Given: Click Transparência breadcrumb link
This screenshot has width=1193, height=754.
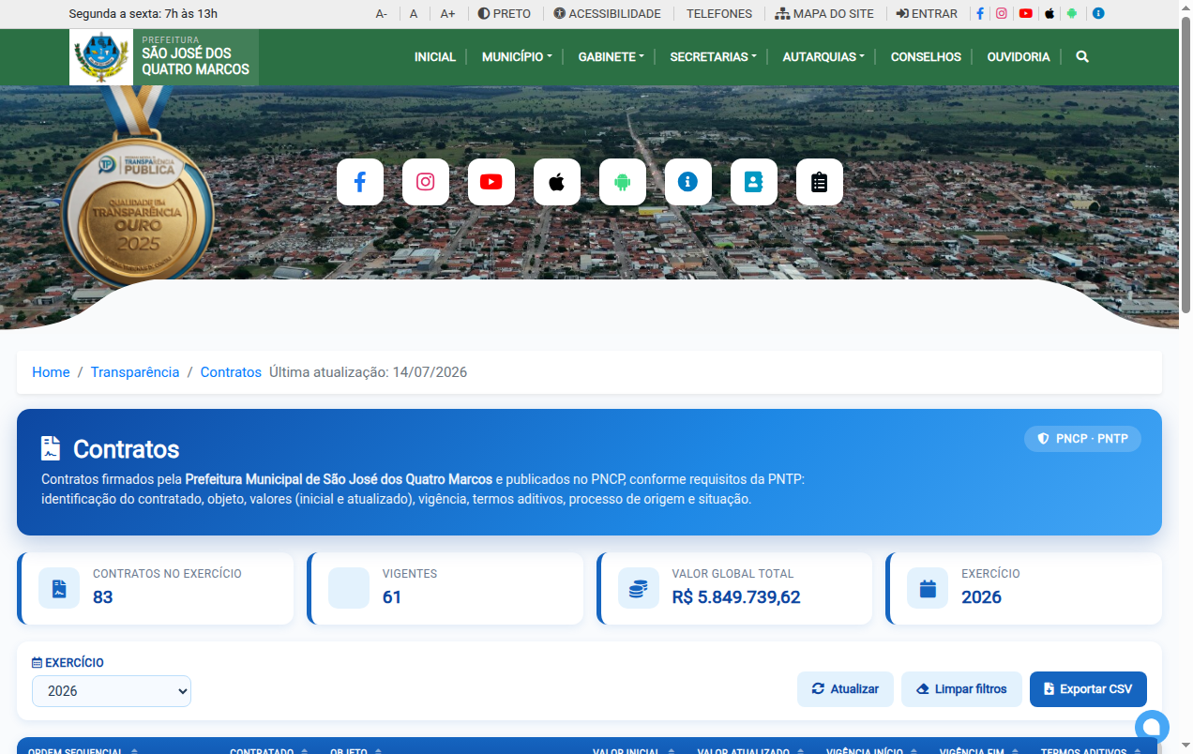Looking at the screenshot, I should point(135,372).
